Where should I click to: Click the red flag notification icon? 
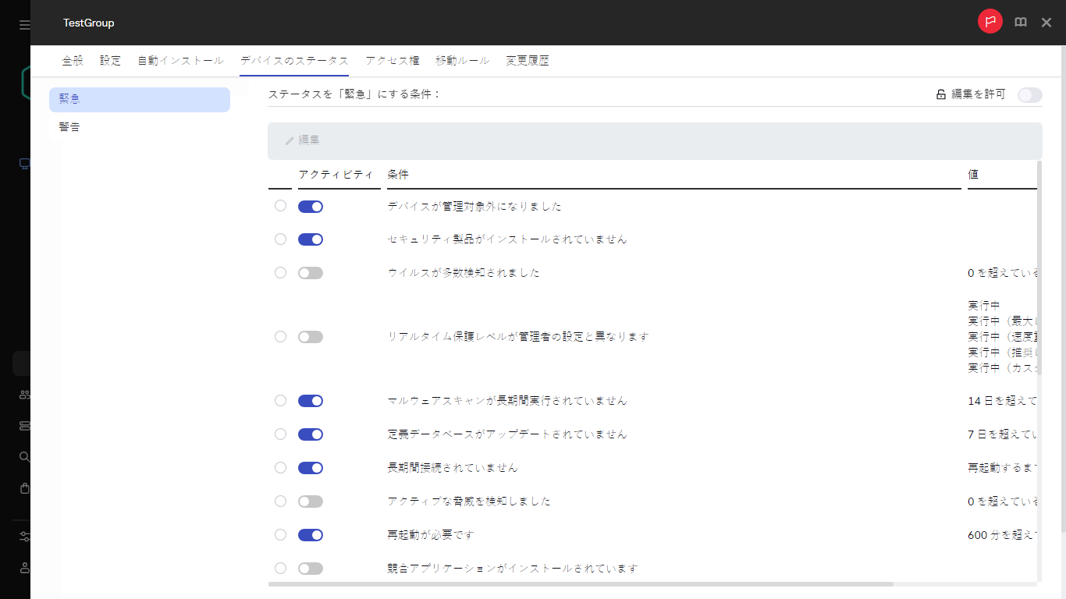[990, 21]
